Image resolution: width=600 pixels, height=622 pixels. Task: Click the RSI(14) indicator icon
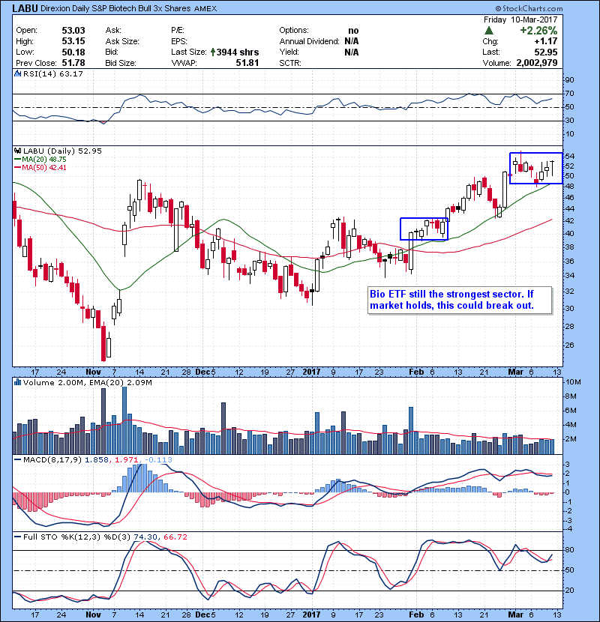(17, 73)
